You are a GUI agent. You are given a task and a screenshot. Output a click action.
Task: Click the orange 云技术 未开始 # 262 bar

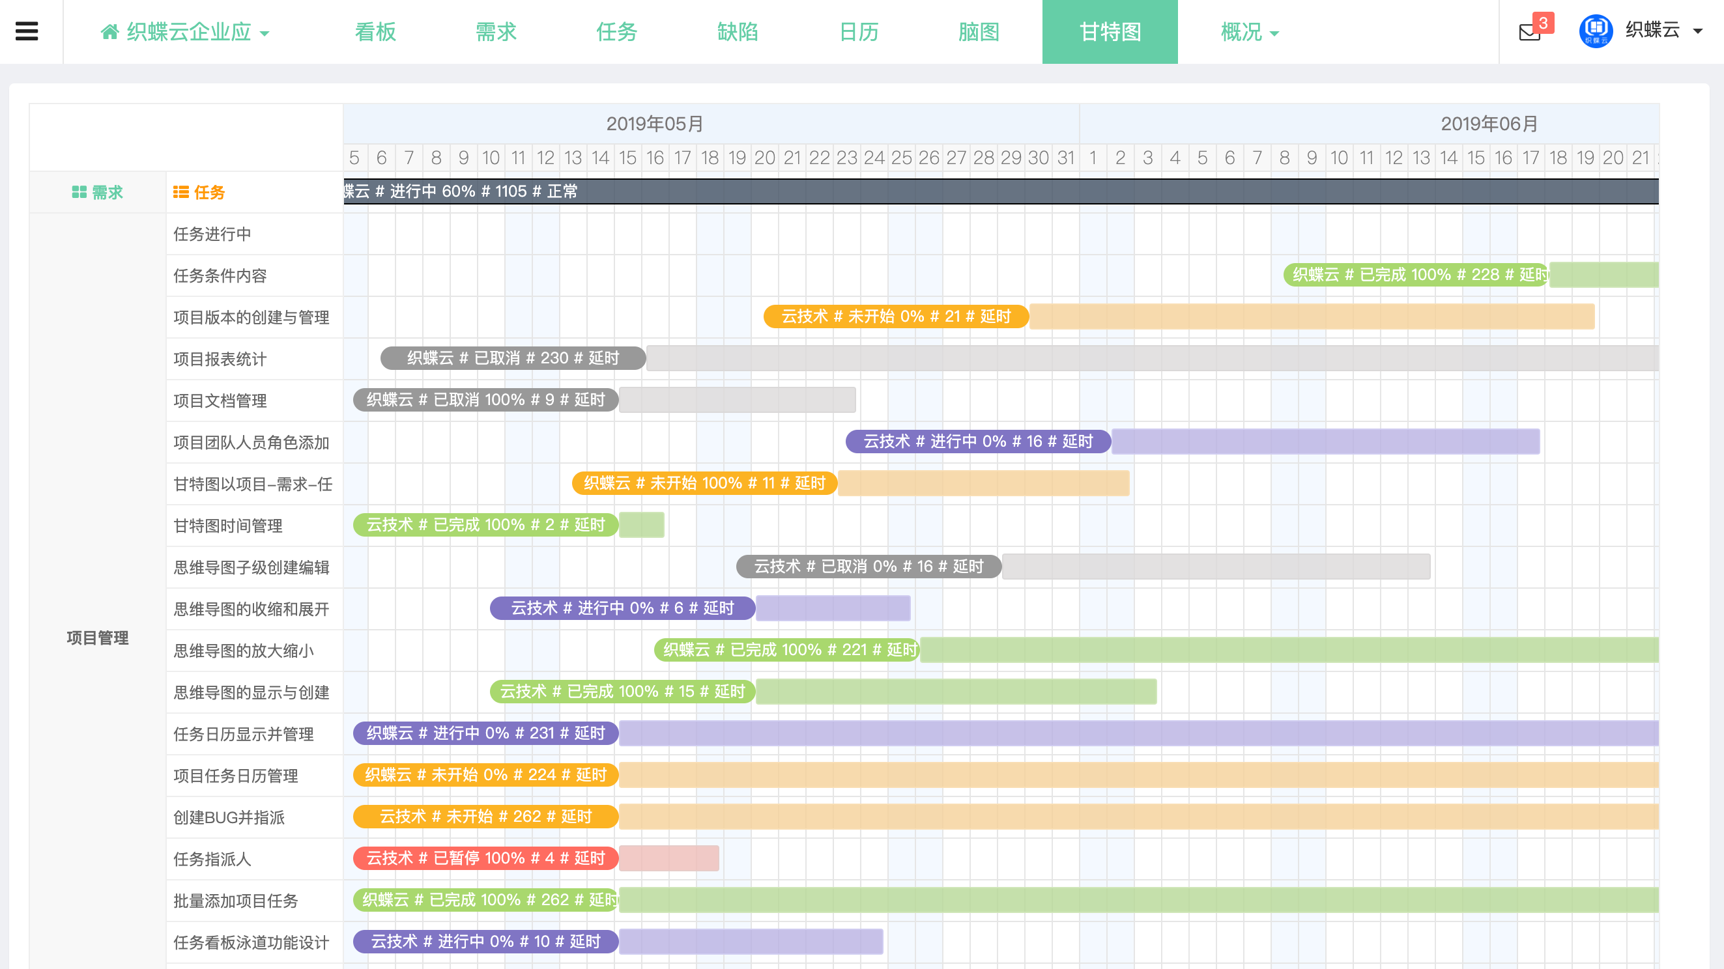pos(486,817)
